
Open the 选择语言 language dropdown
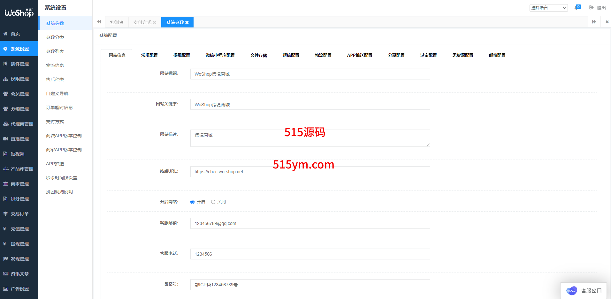[x=548, y=8]
